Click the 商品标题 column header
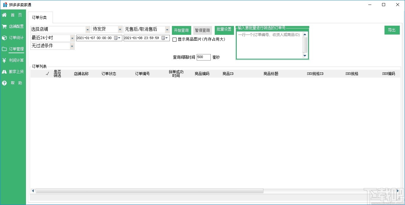Screen dimensions: 405x205 click(x=271, y=74)
